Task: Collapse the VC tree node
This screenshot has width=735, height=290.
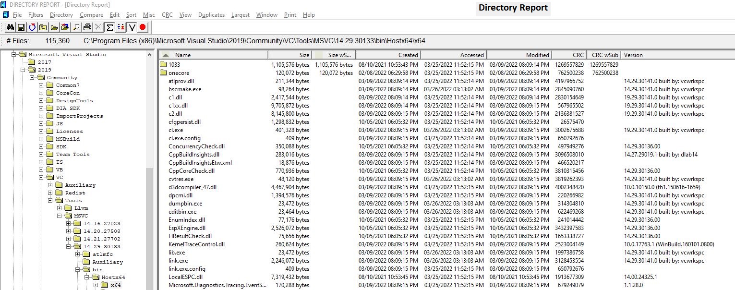Action: pyautogui.click(x=41, y=178)
